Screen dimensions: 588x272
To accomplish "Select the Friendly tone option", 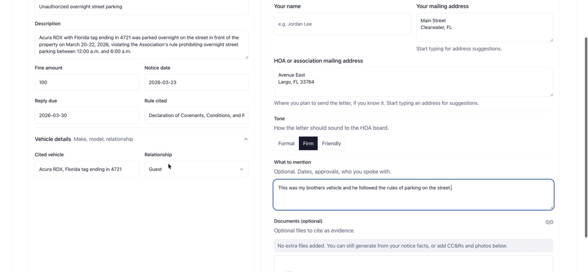I will point(331,143).
